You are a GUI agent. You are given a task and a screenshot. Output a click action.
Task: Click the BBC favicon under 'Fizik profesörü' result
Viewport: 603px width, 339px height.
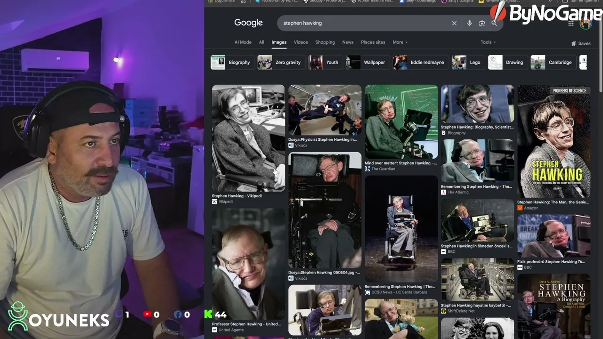coord(520,267)
